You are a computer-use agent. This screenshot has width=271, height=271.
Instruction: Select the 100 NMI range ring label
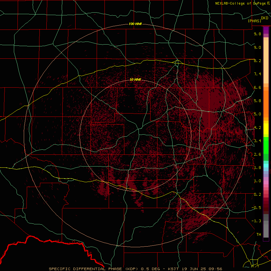click(135, 24)
